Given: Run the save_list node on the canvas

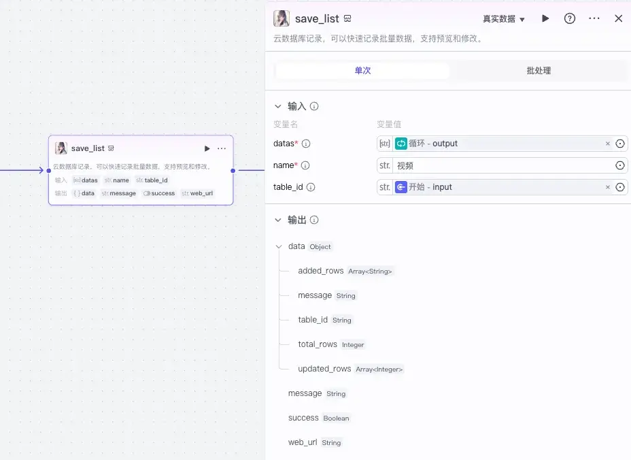Looking at the screenshot, I should (x=207, y=148).
